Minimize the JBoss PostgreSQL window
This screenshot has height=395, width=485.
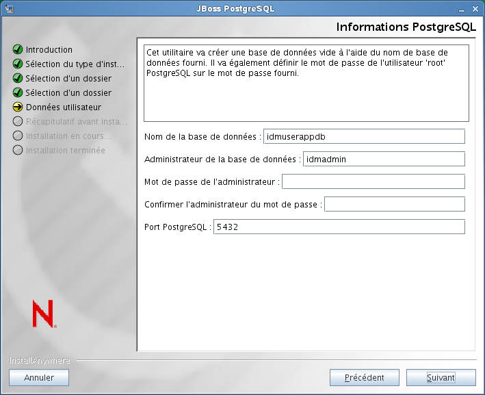point(462,10)
